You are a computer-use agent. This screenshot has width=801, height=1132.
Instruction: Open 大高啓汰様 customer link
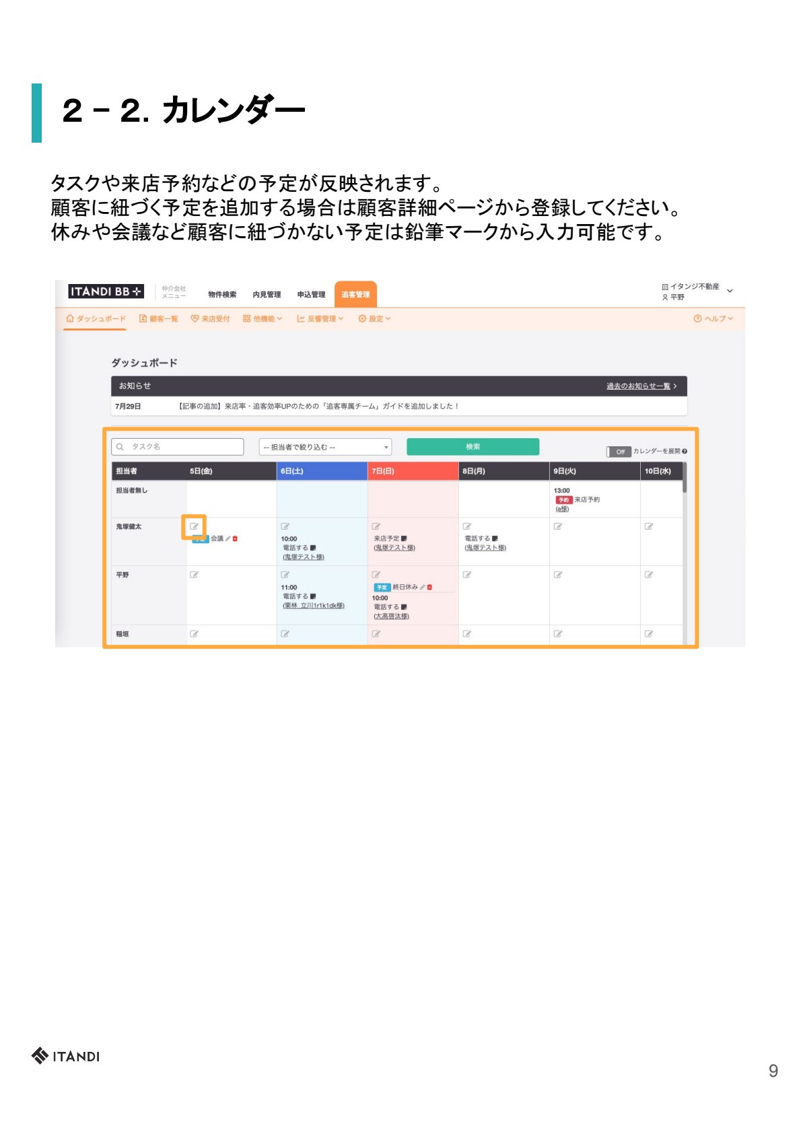tap(391, 616)
